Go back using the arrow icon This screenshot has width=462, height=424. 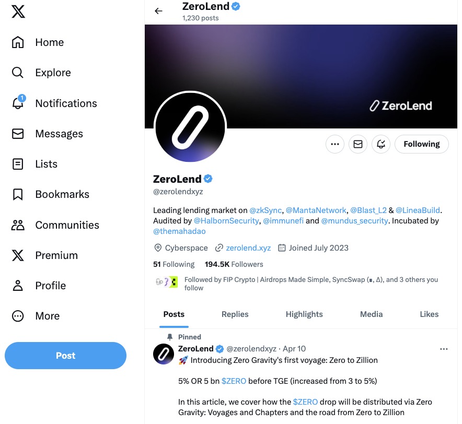159,11
